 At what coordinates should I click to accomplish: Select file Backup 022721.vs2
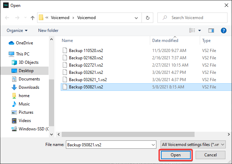point(86,65)
